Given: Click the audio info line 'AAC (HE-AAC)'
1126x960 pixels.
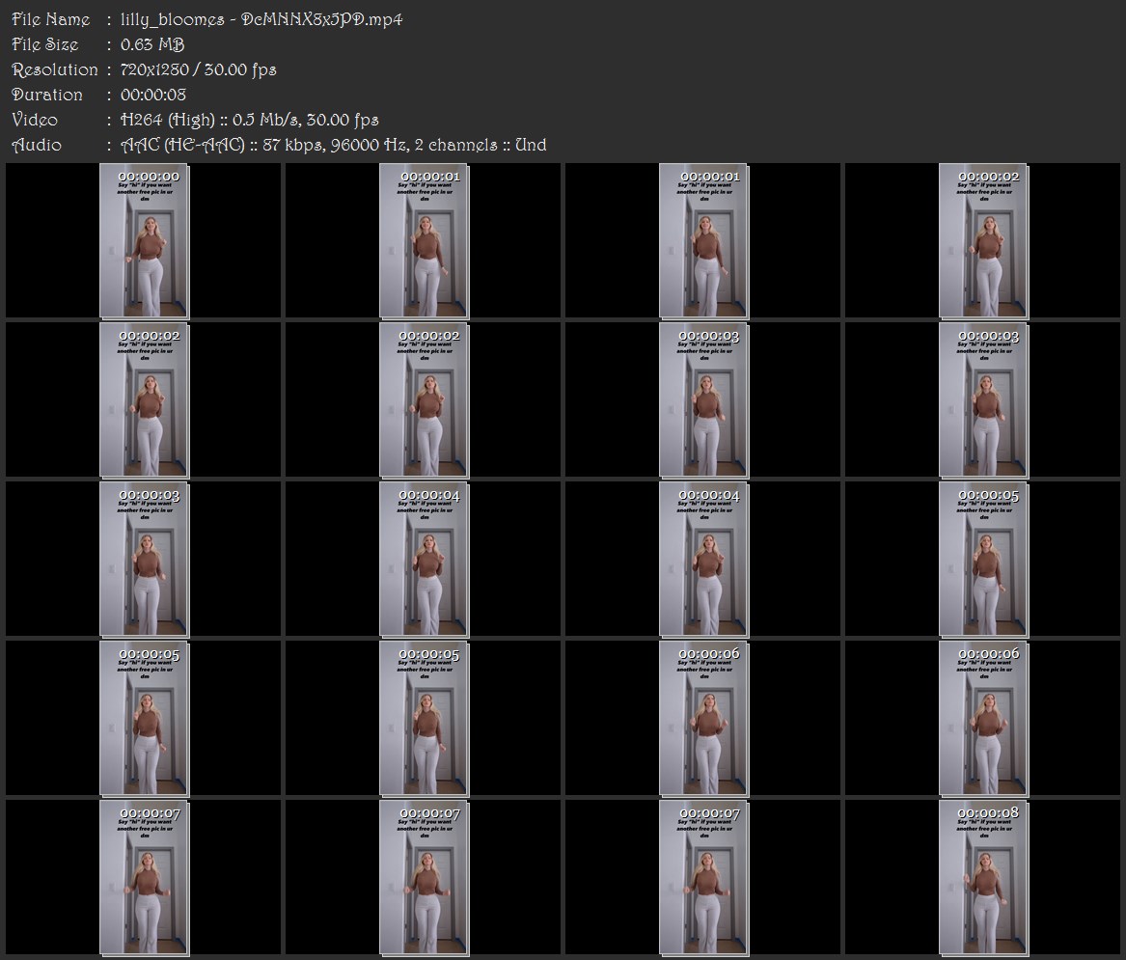Looking at the screenshot, I should [x=183, y=145].
